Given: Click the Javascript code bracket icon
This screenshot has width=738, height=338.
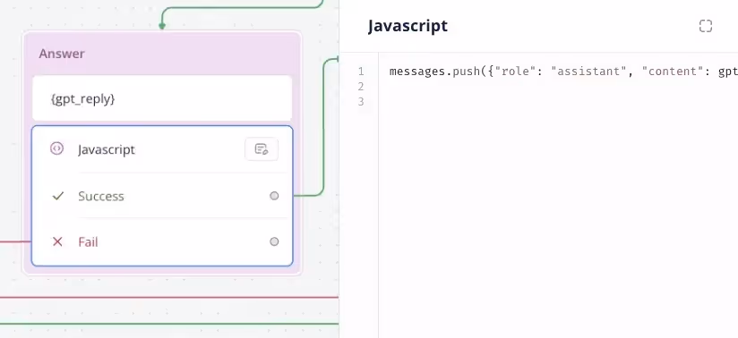Looking at the screenshot, I should point(56,148).
